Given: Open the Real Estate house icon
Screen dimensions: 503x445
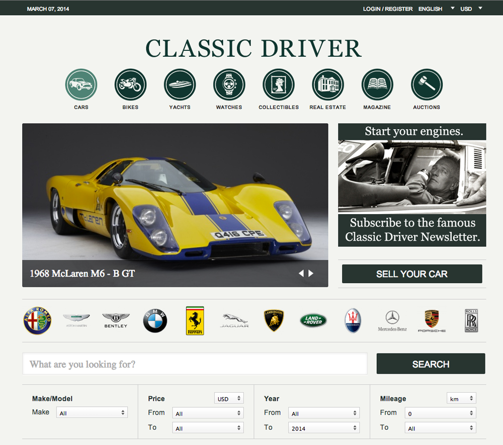Looking at the screenshot, I should coord(328,84).
